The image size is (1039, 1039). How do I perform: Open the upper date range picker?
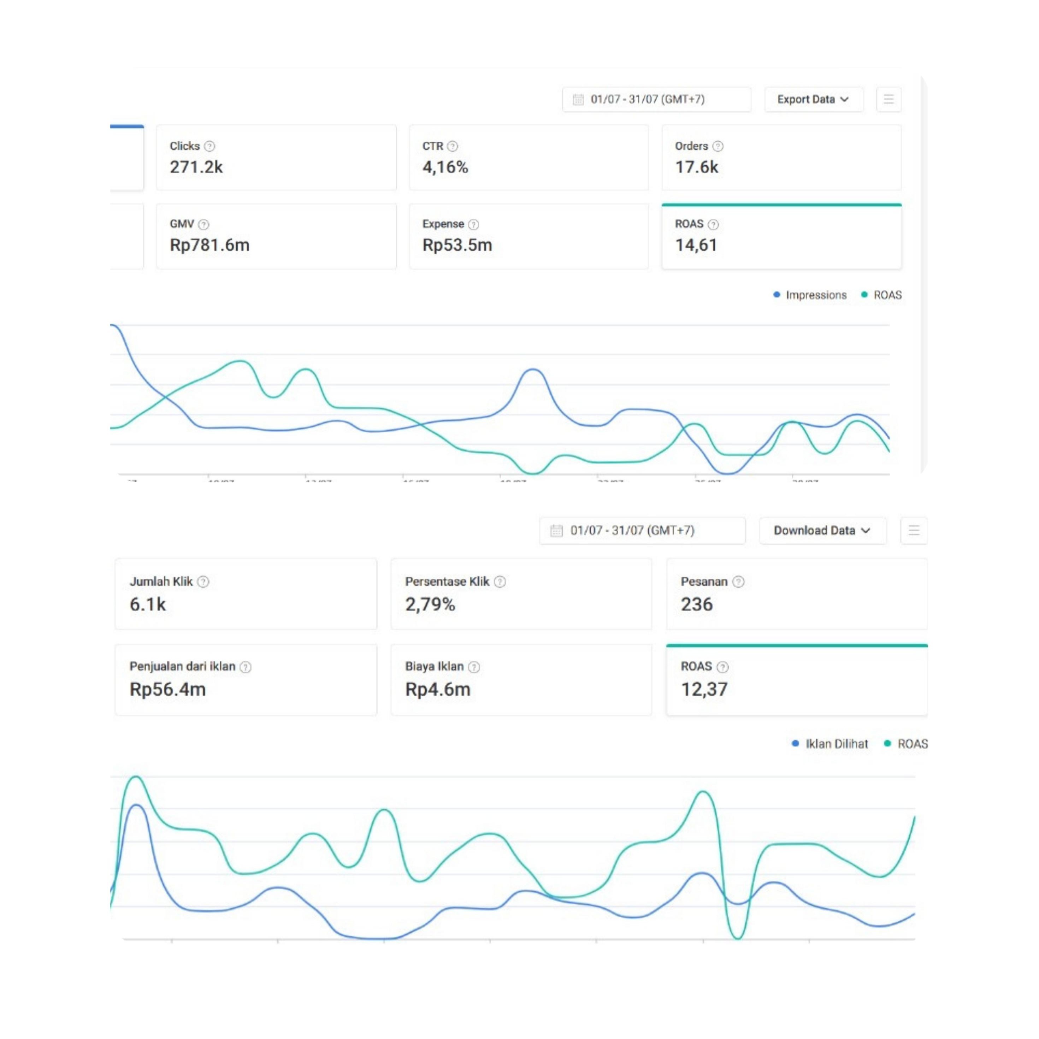[656, 100]
